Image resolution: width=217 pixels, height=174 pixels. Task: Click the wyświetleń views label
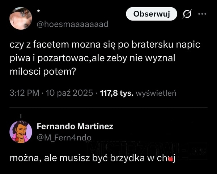click(156, 93)
